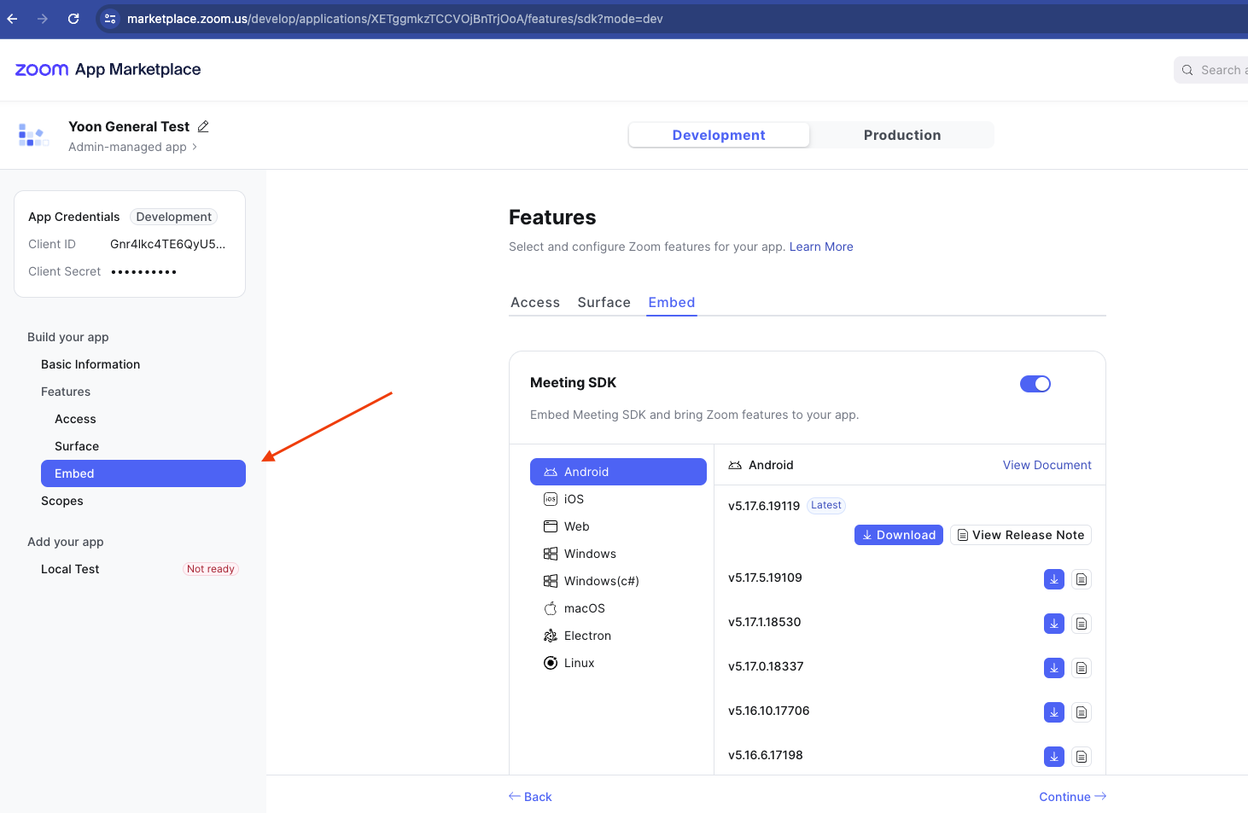Download v5.16.10.17706 SDK
Image resolution: width=1248 pixels, height=813 pixels.
pyautogui.click(x=1054, y=712)
